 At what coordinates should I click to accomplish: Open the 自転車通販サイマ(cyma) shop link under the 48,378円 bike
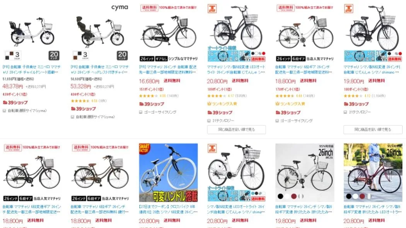25,111
